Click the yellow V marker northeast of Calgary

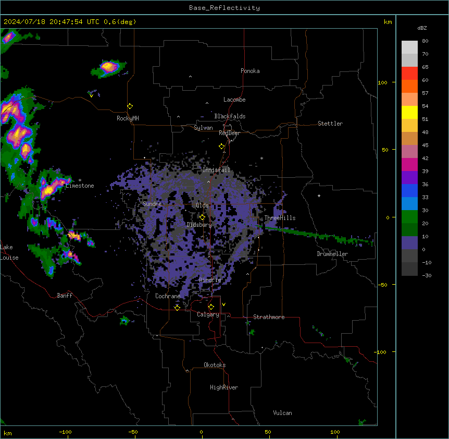pyautogui.click(x=223, y=304)
